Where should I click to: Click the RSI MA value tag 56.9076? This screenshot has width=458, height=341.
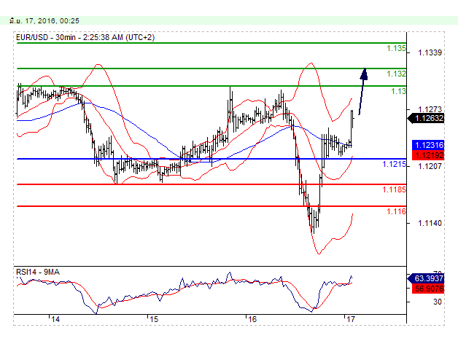tap(428, 289)
